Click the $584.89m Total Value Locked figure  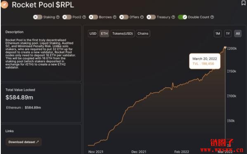[19, 98]
